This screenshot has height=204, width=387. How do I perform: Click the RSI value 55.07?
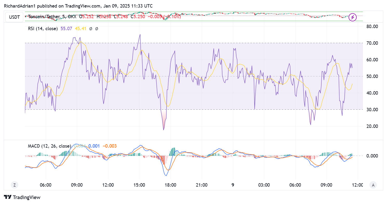pos(66,29)
